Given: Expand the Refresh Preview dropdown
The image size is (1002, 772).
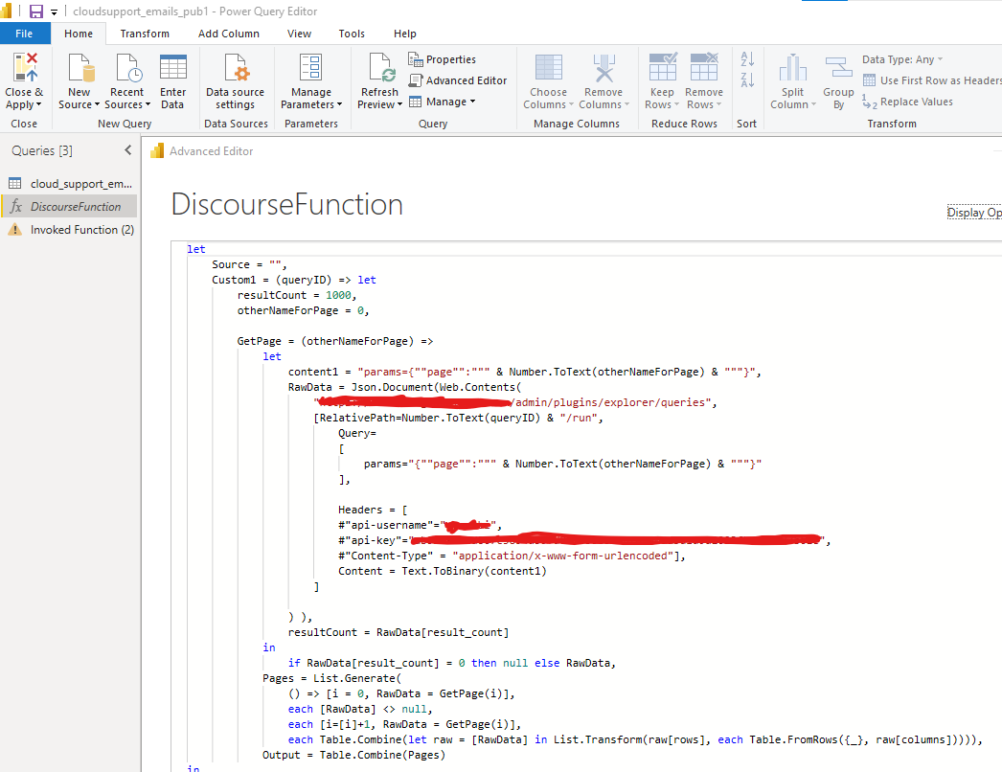Looking at the screenshot, I should coord(399,104).
